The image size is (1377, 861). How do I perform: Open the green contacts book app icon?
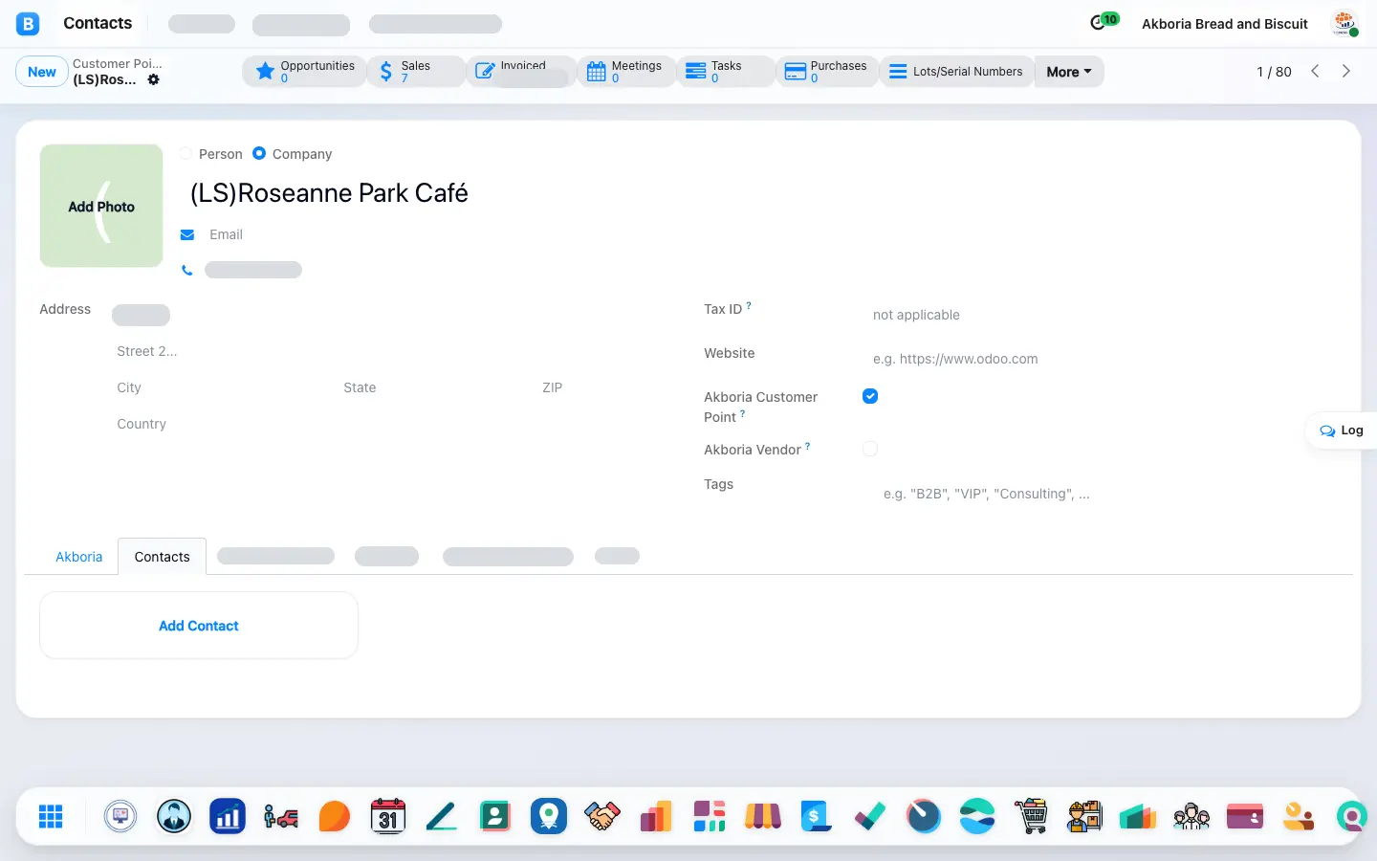[x=495, y=816]
